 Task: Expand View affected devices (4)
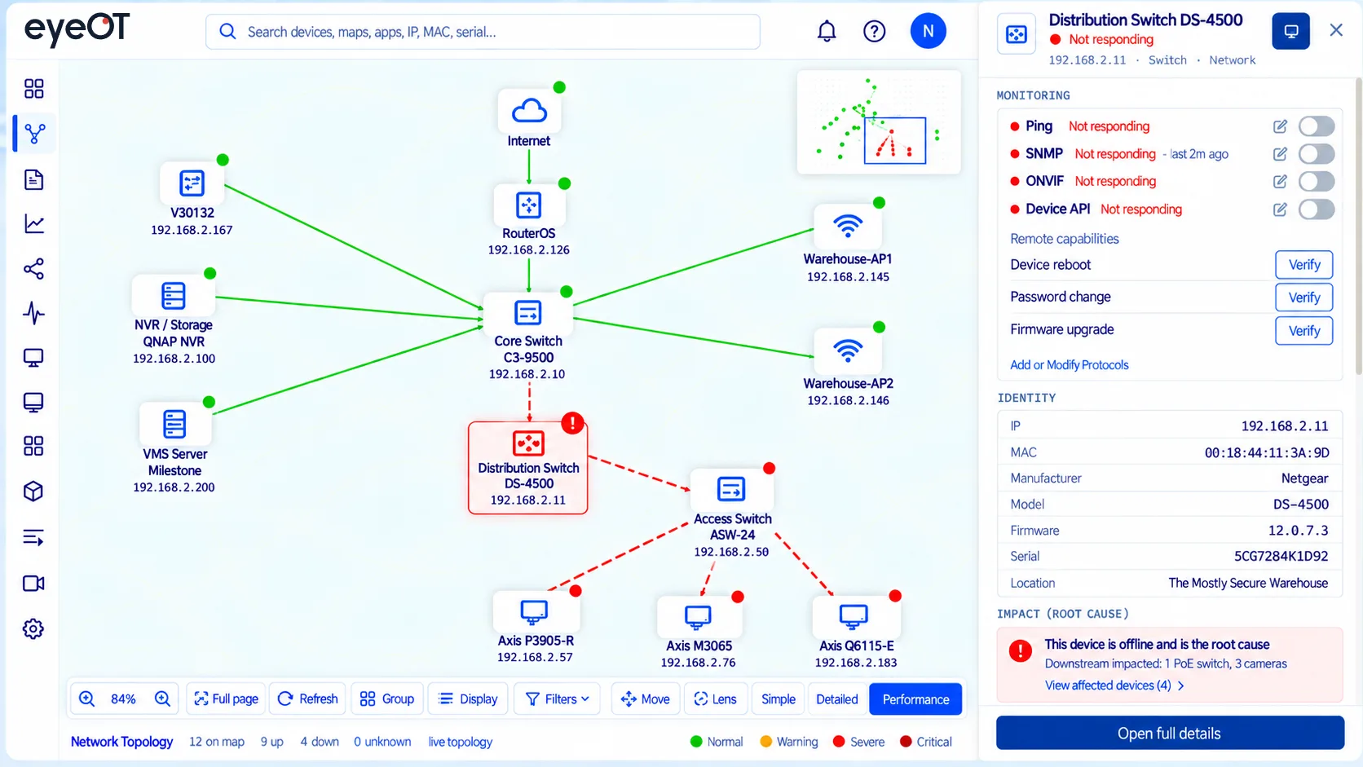pos(1114,685)
